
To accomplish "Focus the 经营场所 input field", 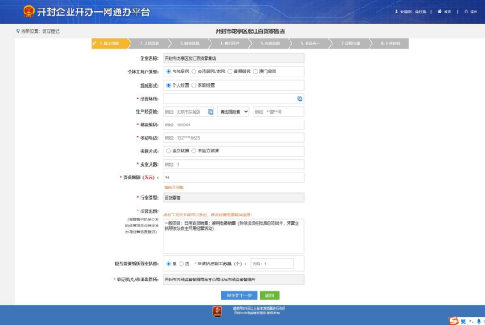I will click(x=233, y=99).
